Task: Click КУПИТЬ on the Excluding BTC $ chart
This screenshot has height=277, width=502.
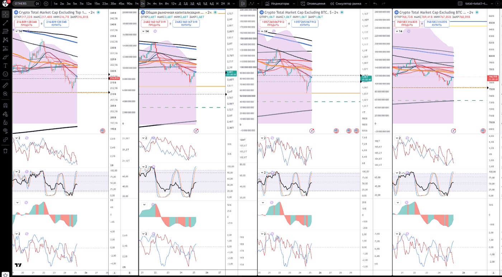Action: [x=305, y=23]
